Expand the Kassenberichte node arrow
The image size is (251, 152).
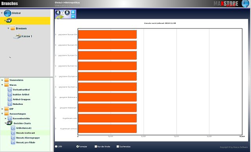click(5, 118)
